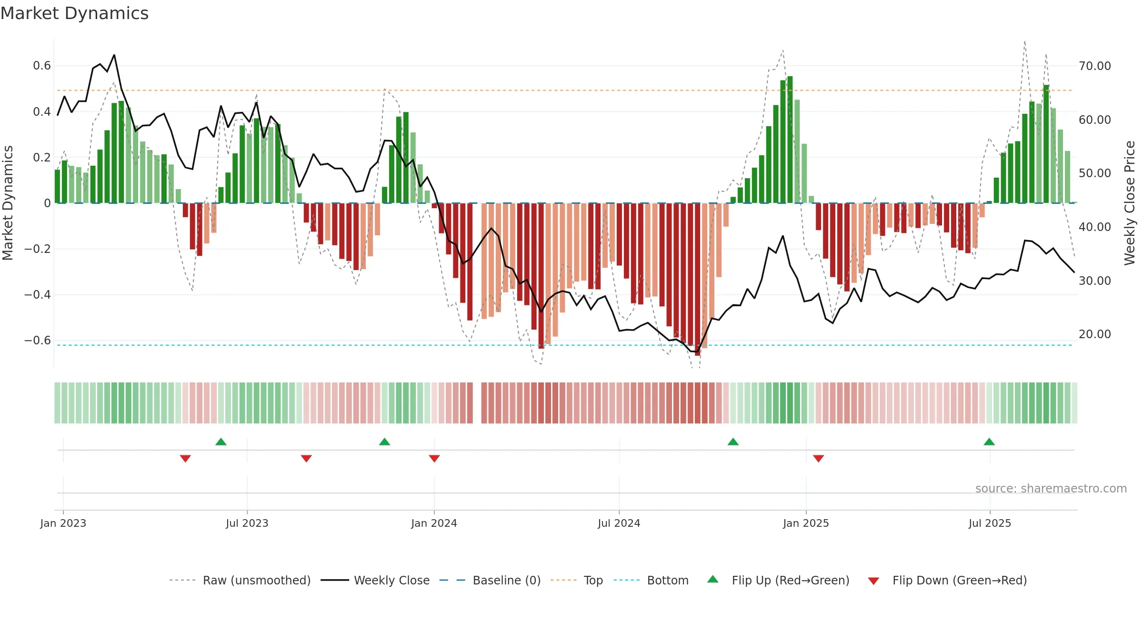Viewport: 1143px width, 643px height.
Task: Click the 0.4 left axis label
Action: tap(42, 112)
